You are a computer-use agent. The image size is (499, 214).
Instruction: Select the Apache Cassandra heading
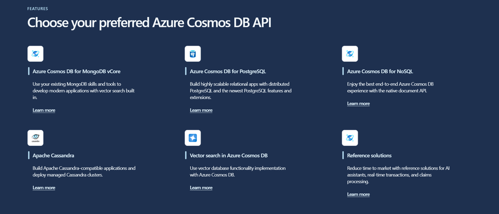(x=53, y=156)
